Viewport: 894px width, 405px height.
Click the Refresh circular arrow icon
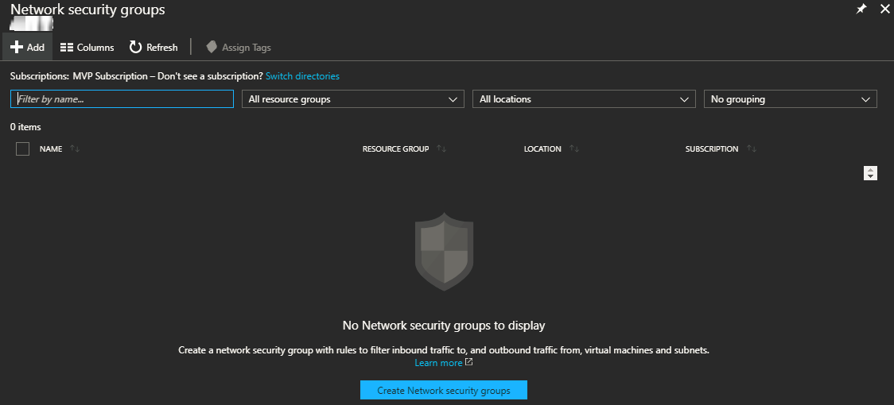pos(135,48)
